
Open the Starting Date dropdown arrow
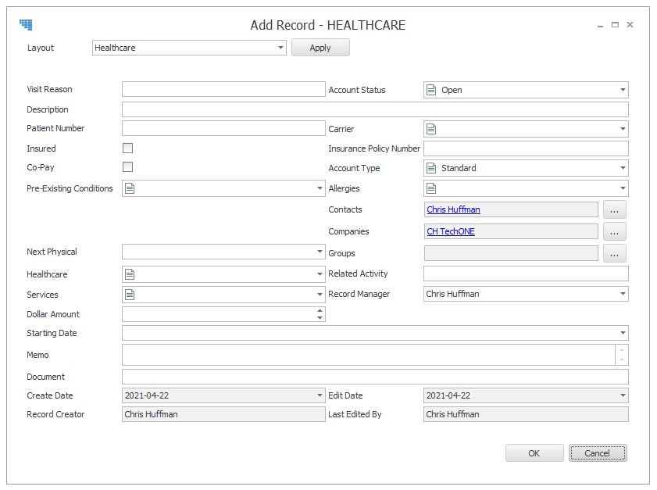[x=623, y=333]
